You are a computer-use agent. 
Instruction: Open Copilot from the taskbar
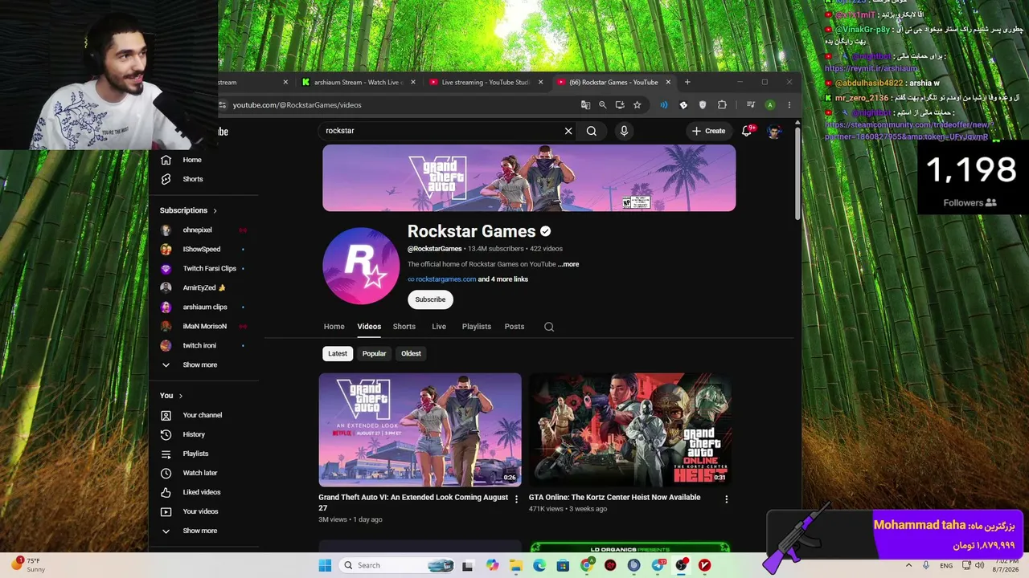[492, 565]
